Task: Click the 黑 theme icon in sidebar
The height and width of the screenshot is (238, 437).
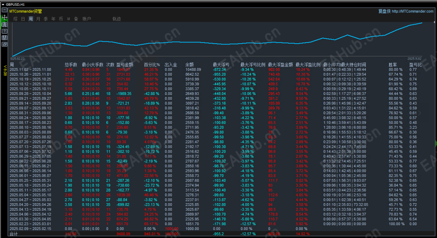Action: click(x=4, y=38)
